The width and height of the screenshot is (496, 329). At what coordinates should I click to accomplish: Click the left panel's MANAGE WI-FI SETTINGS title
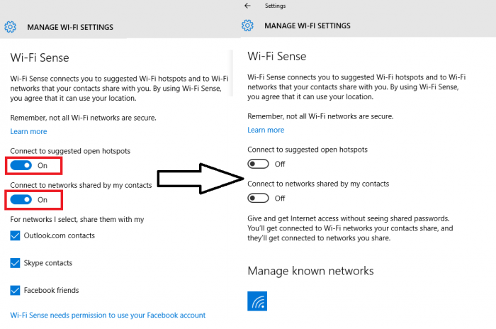click(x=69, y=28)
